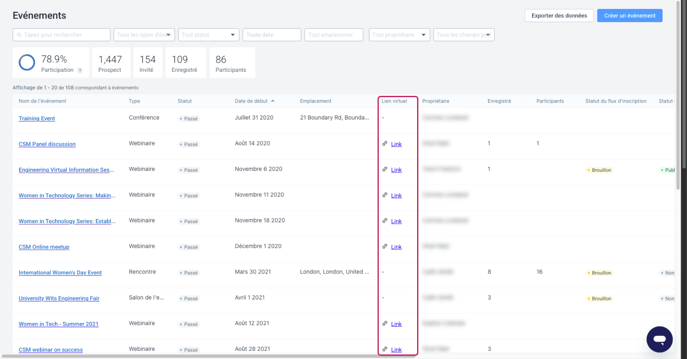This screenshot has height=359, width=687.
Task: Open the CSM Online meetup event
Action: coord(44,247)
